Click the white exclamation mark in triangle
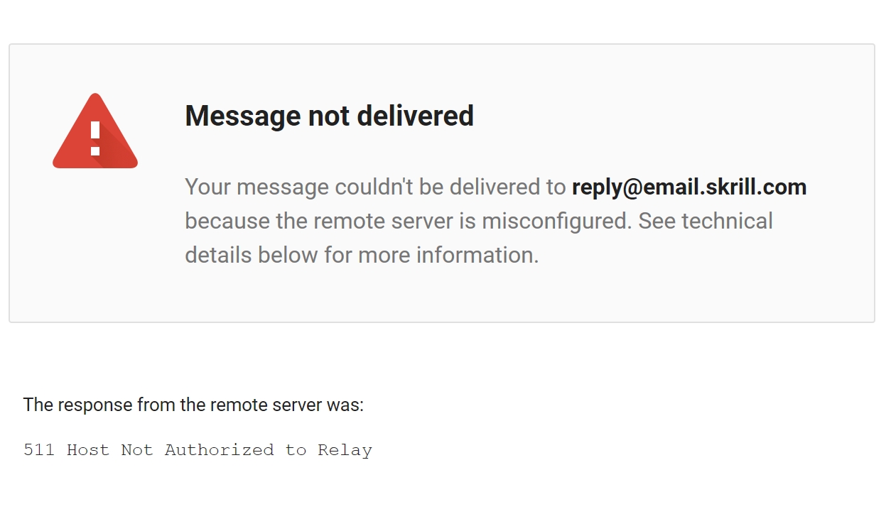Image resolution: width=891 pixels, height=514 pixels. click(95, 138)
